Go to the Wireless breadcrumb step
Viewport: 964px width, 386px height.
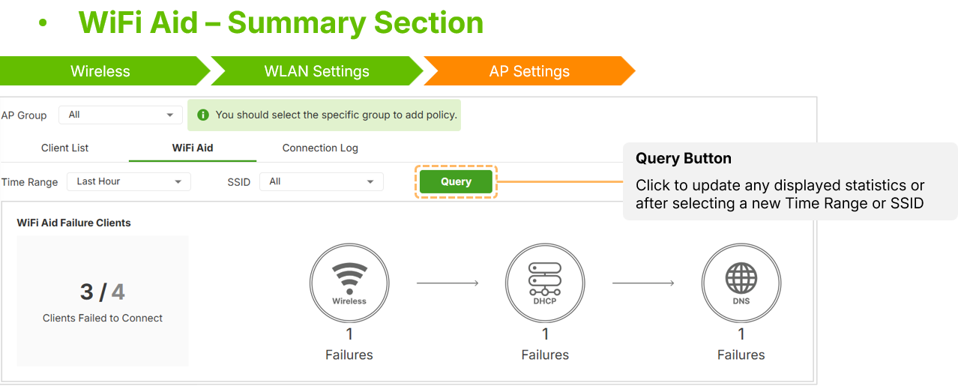coord(100,71)
